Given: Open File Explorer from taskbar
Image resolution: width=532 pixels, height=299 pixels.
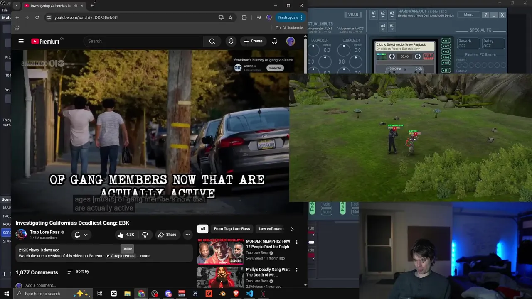Looking at the screenshot, I should click(x=127, y=294).
